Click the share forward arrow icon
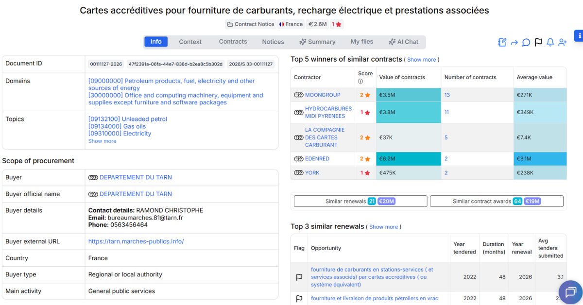583x305 pixels. click(514, 42)
